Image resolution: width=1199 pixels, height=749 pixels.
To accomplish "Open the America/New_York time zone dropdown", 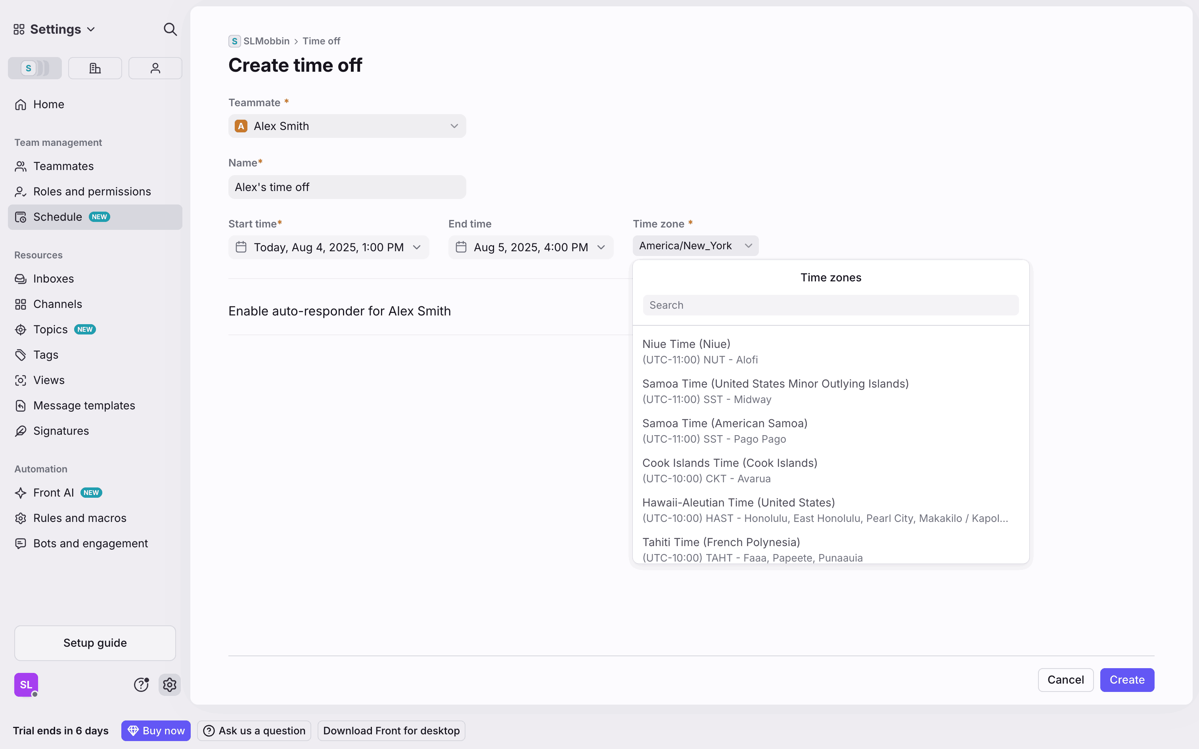I will pos(695,246).
